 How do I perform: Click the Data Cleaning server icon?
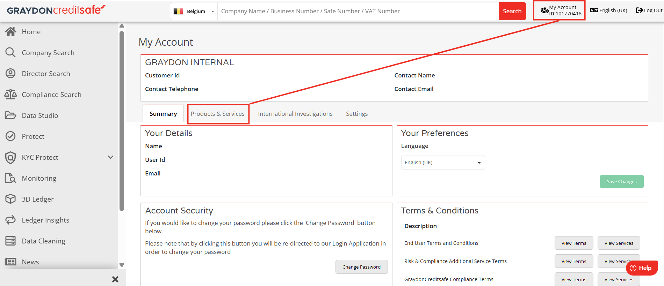(x=10, y=241)
